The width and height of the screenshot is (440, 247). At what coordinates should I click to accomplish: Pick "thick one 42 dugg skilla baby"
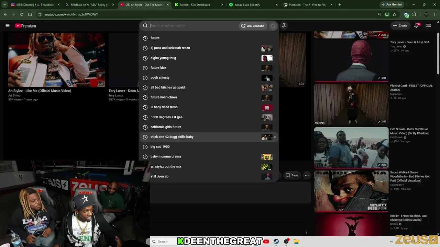point(209,137)
